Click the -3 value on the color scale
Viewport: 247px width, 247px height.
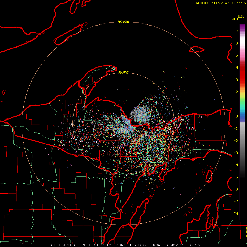236,153
